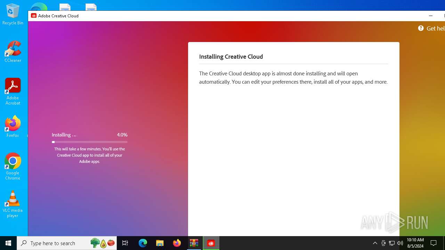The image size is (445, 250).
Task: Click the installation progress bar
Action: pos(90,142)
